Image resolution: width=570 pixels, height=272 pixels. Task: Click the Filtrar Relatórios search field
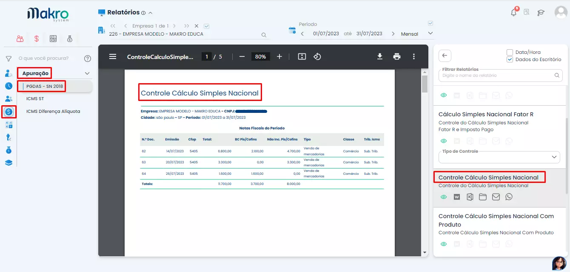[x=500, y=76]
